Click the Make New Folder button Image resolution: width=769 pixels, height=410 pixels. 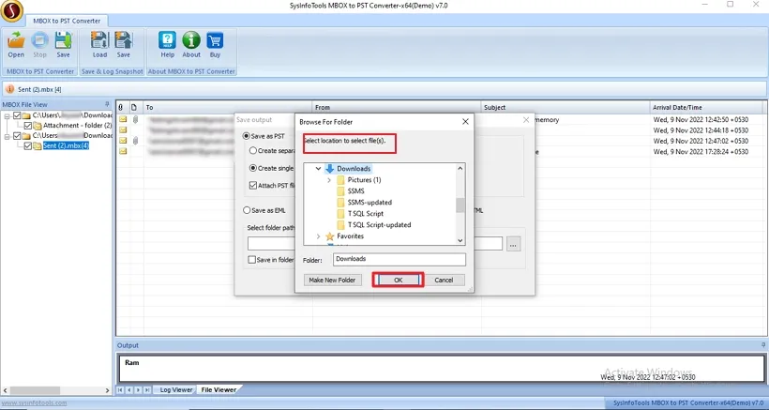[332, 280]
